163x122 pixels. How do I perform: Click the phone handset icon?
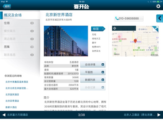coord(117,19)
